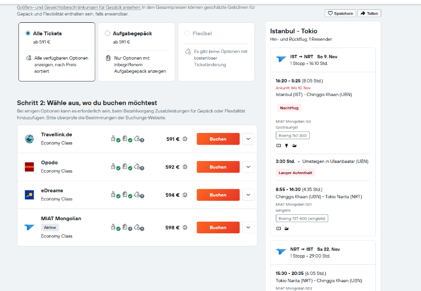Click Opodo checked baggage icon
Image resolution: width=421 pixels, height=291 pixels.
(x=127, y=166)
